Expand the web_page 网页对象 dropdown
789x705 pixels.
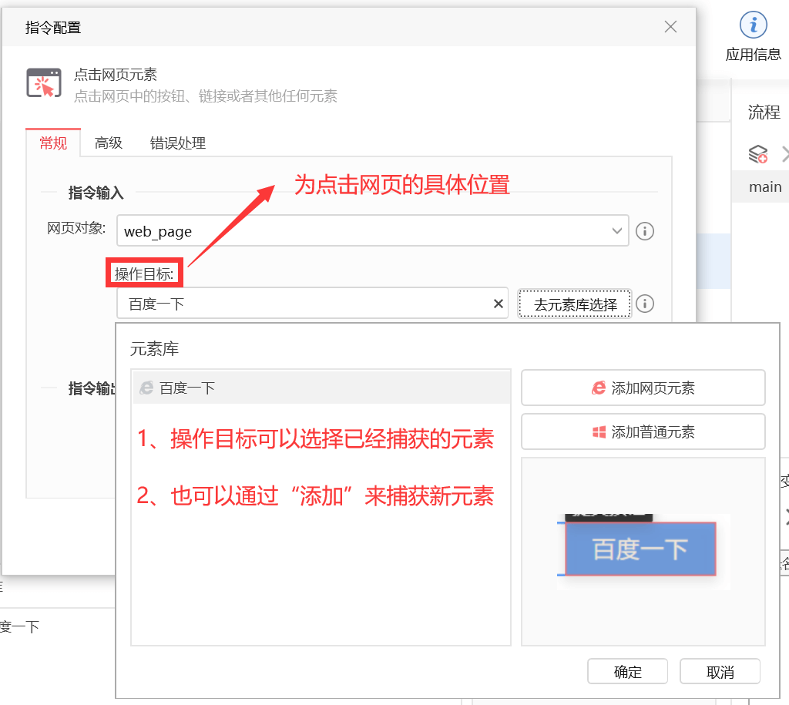(x=617, y=231)
